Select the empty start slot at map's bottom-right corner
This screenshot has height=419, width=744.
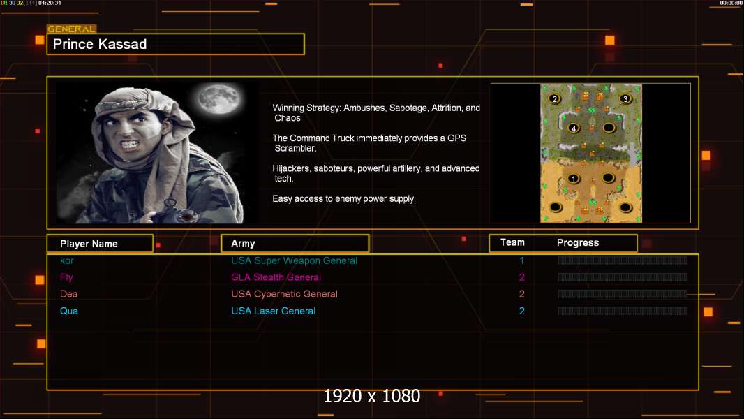pyautogui.click(x=625, y=207)
